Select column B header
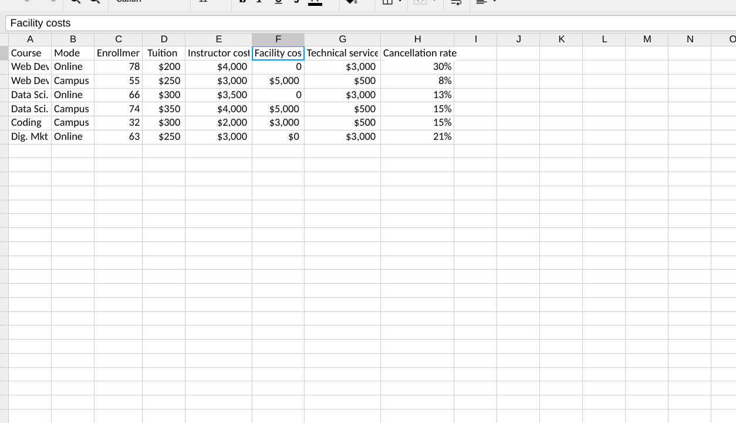736x423 pixels. [x=73, y=39]
